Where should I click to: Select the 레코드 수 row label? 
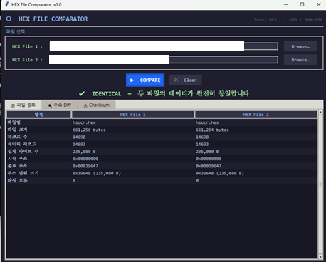(17, 137)
